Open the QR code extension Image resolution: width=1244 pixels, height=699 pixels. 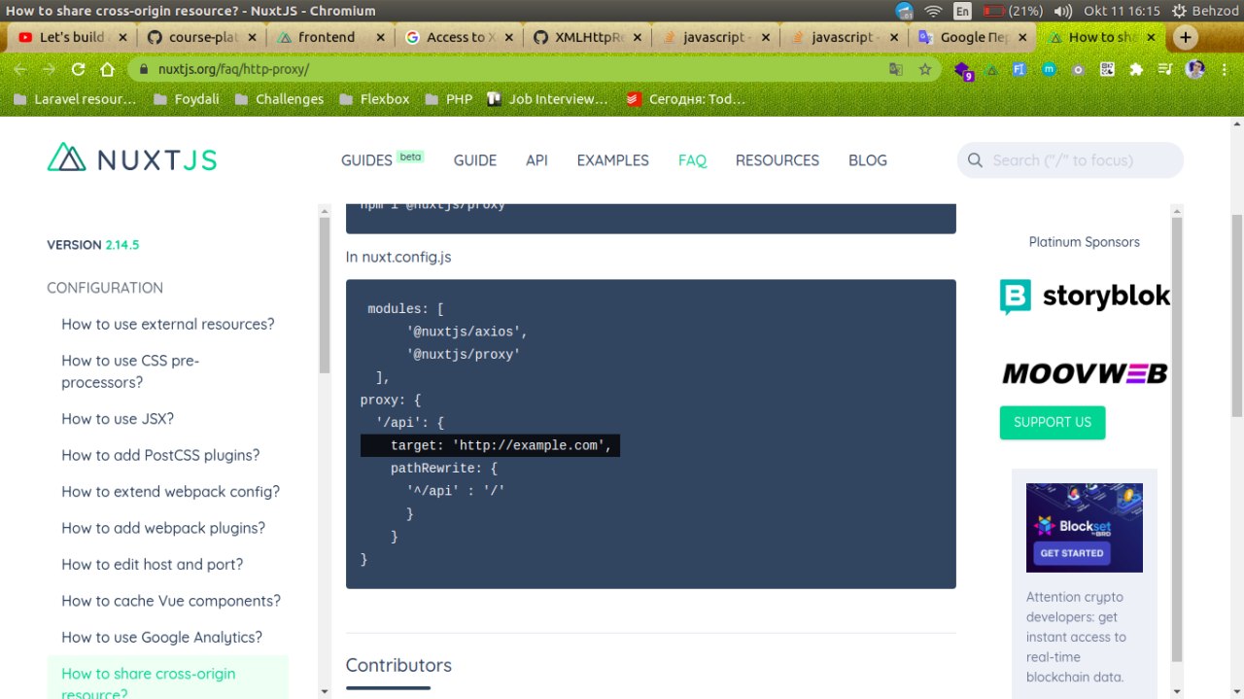coord(1107,70)
